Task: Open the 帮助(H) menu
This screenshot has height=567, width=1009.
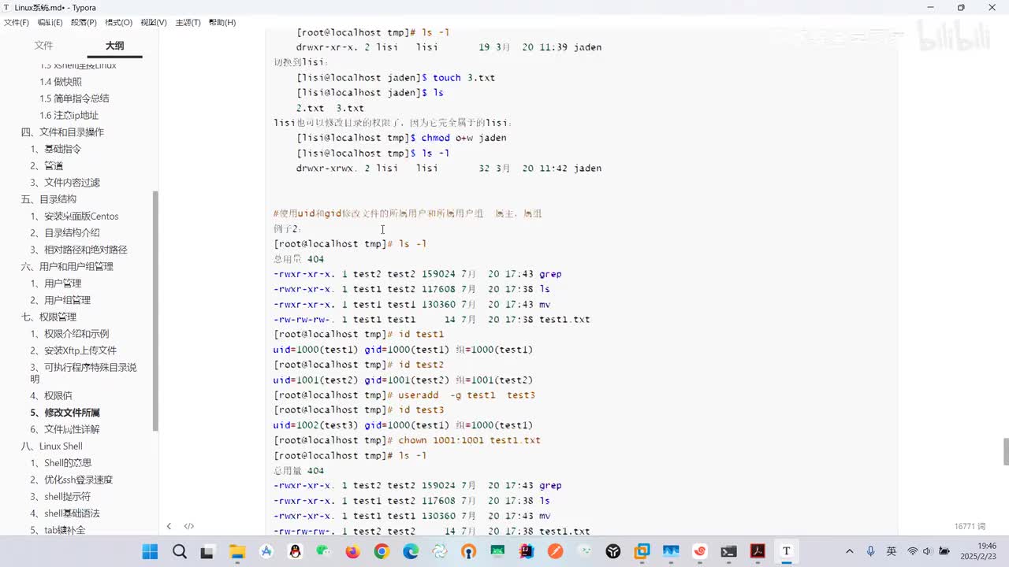Action: click(x=222, y=23)
